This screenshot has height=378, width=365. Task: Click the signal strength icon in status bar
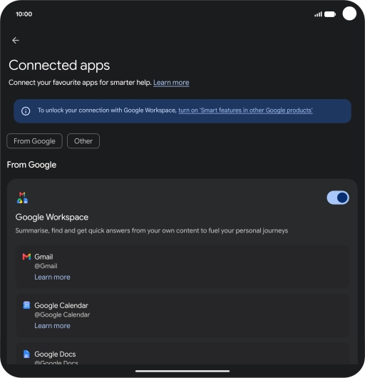pos(318,14)
